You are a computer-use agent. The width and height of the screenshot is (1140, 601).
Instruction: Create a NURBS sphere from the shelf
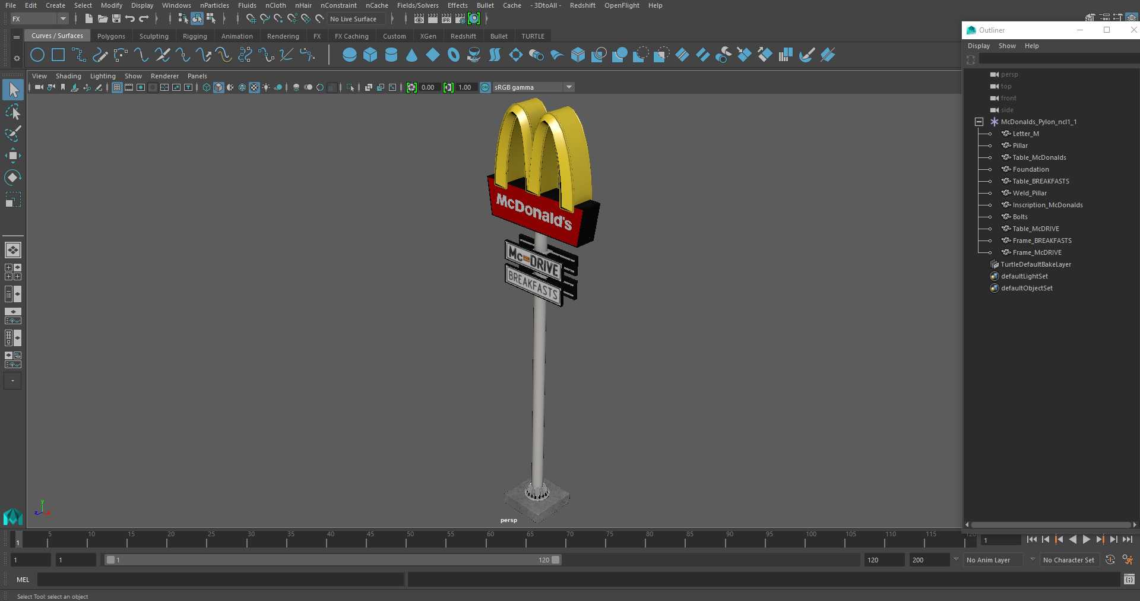coord(350,55)
